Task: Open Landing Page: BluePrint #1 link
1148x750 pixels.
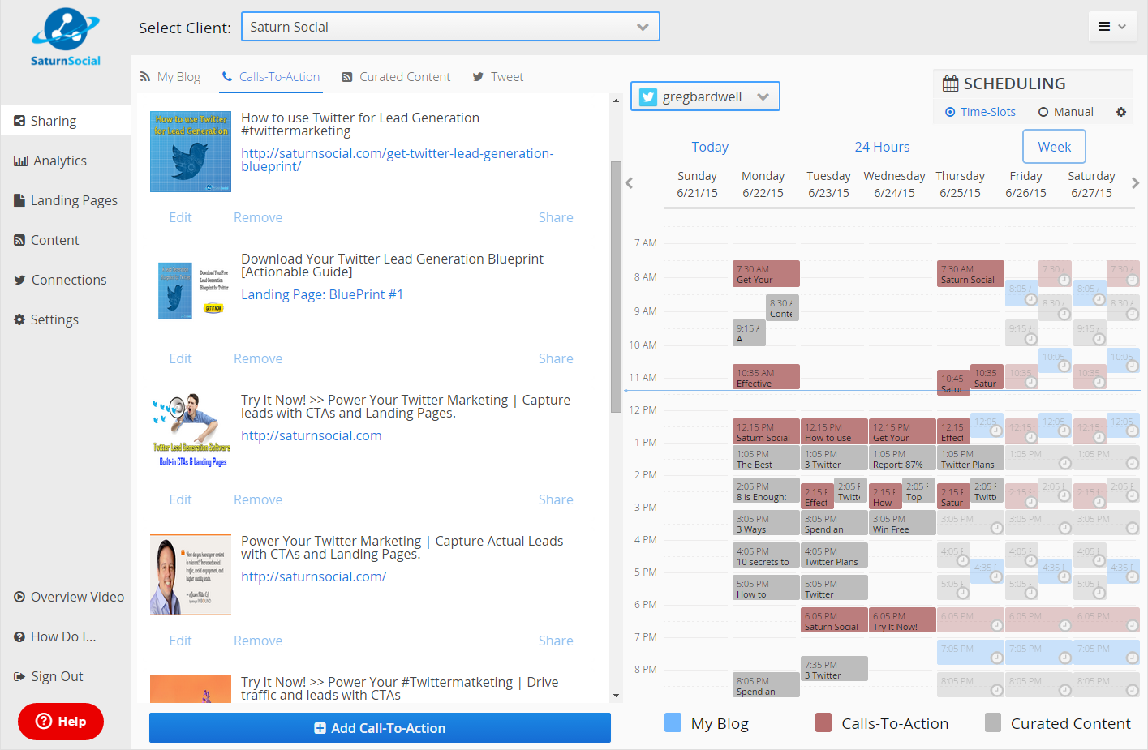Action: (322, 294)
